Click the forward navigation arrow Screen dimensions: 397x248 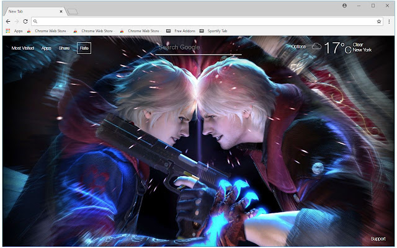[x=17, y=22]
